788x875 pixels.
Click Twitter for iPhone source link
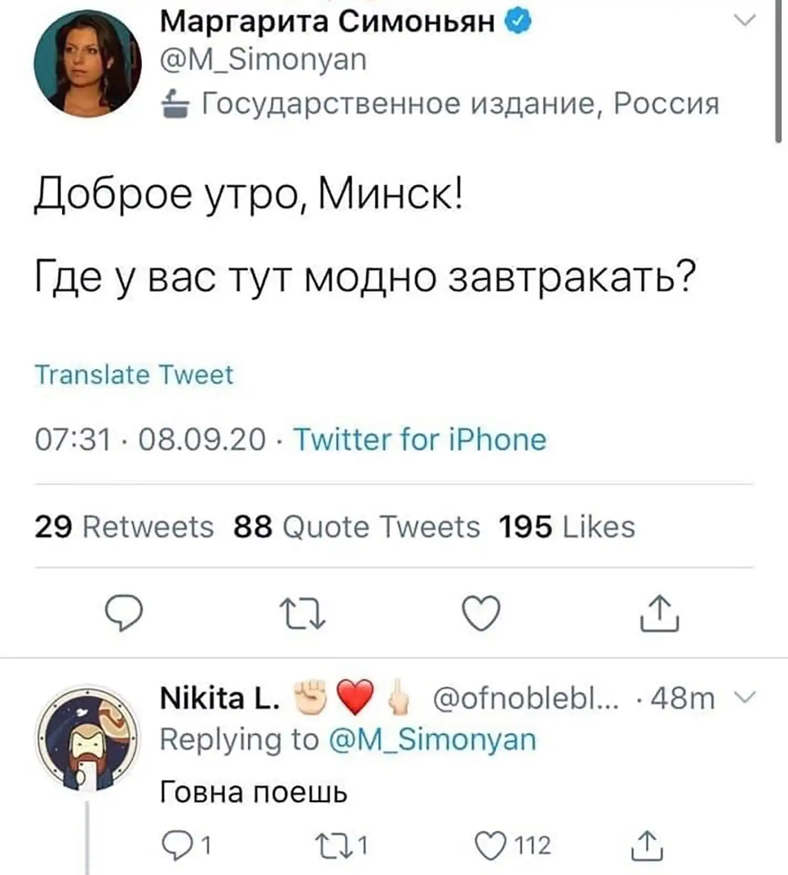tap(420, 439)
